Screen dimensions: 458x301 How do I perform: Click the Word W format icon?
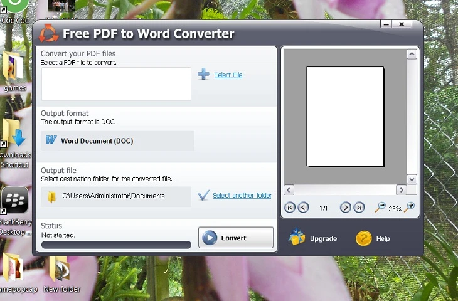[x=51, y=140]
